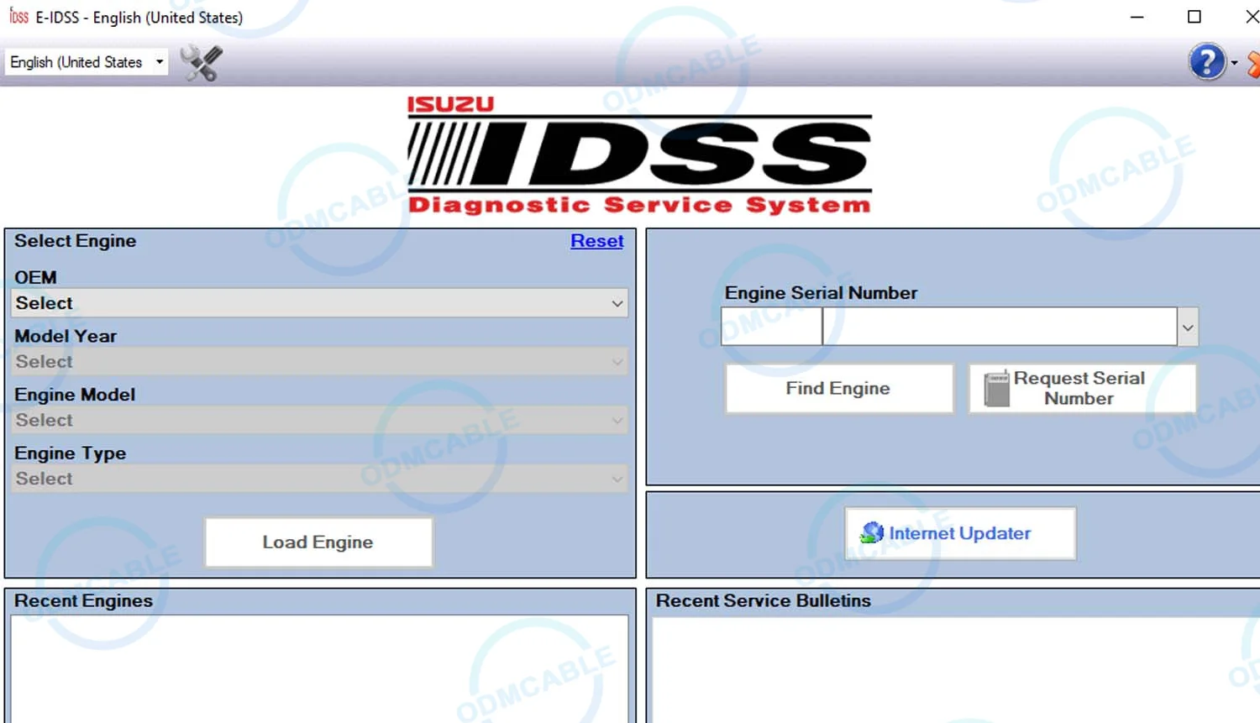
Task: Click the Request Serial Number button
Action: (1082, 388)
